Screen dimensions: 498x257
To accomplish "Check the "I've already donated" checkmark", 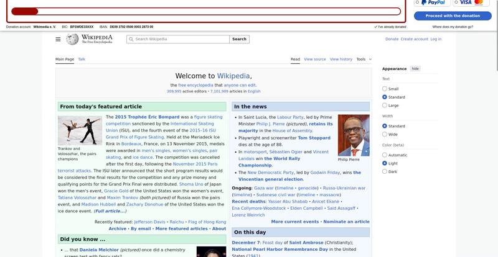I will (375, 27).
